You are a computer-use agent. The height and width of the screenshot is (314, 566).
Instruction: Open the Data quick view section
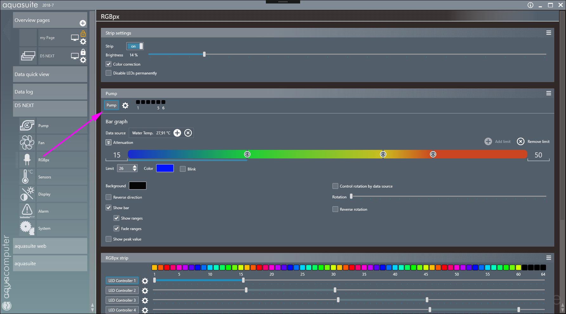coord(50,74)
